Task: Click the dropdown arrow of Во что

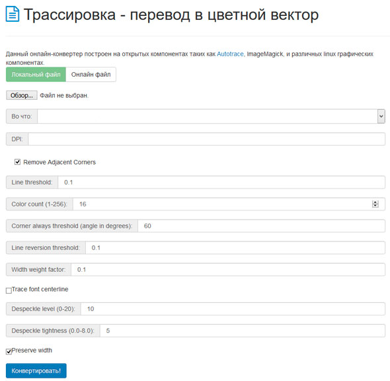Action: 381,116
